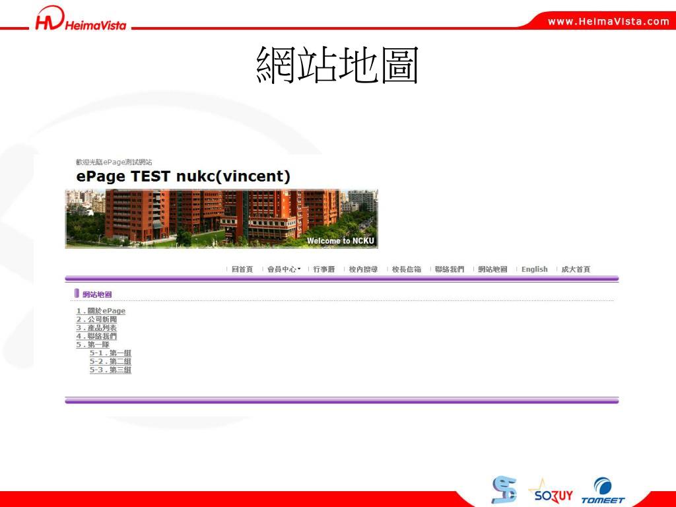Click 聯絡我們 in the top navigation
Screen dimensions: 676x507
coord(450,269)
